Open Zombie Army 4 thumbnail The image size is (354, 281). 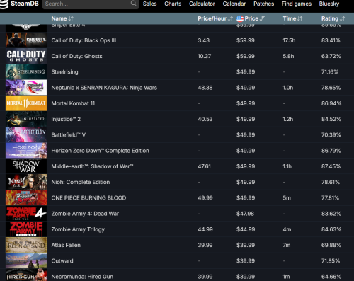click(26, 214)
